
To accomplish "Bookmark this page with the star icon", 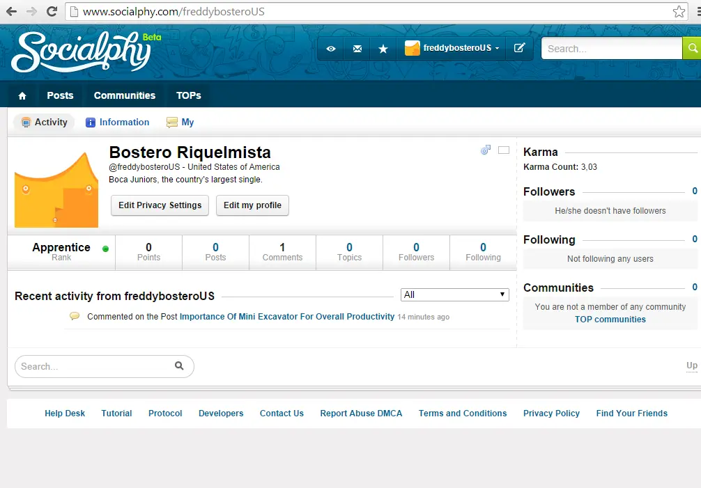I will [679, 11].
